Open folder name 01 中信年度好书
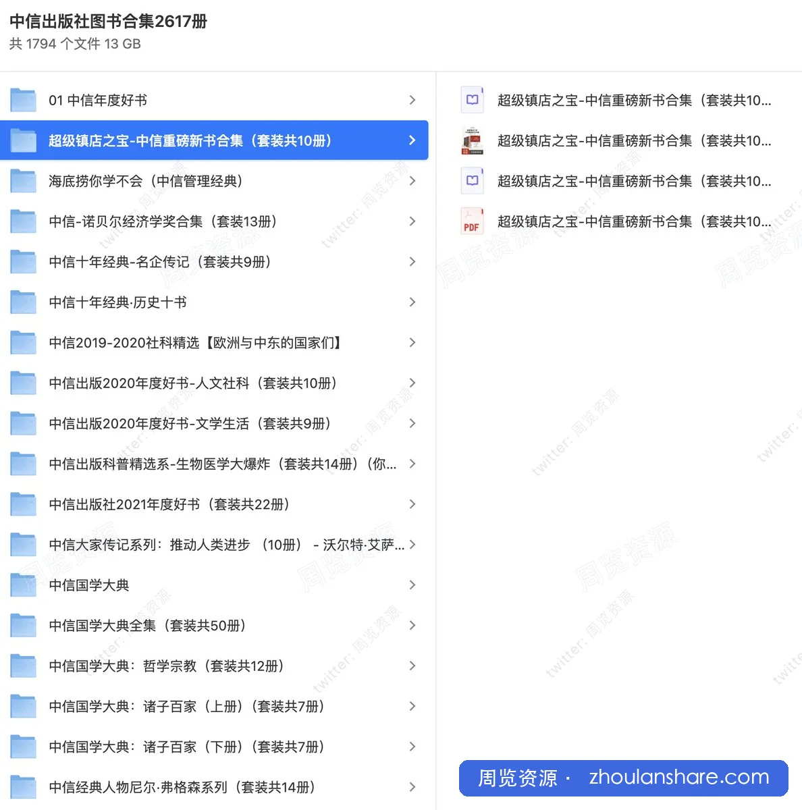 (98, 101)
